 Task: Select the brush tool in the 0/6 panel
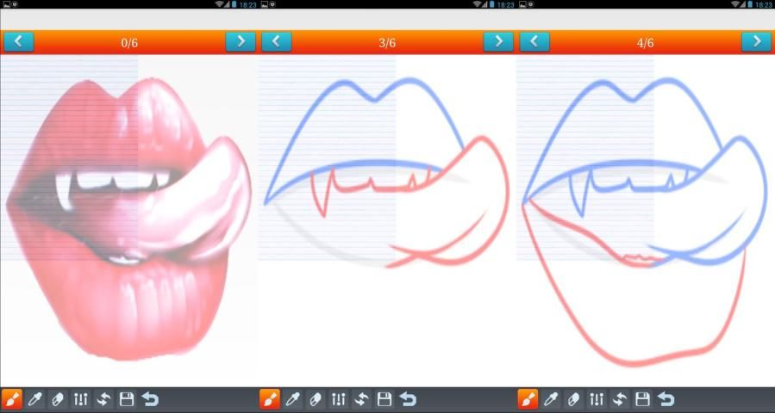tap(12, 399)
